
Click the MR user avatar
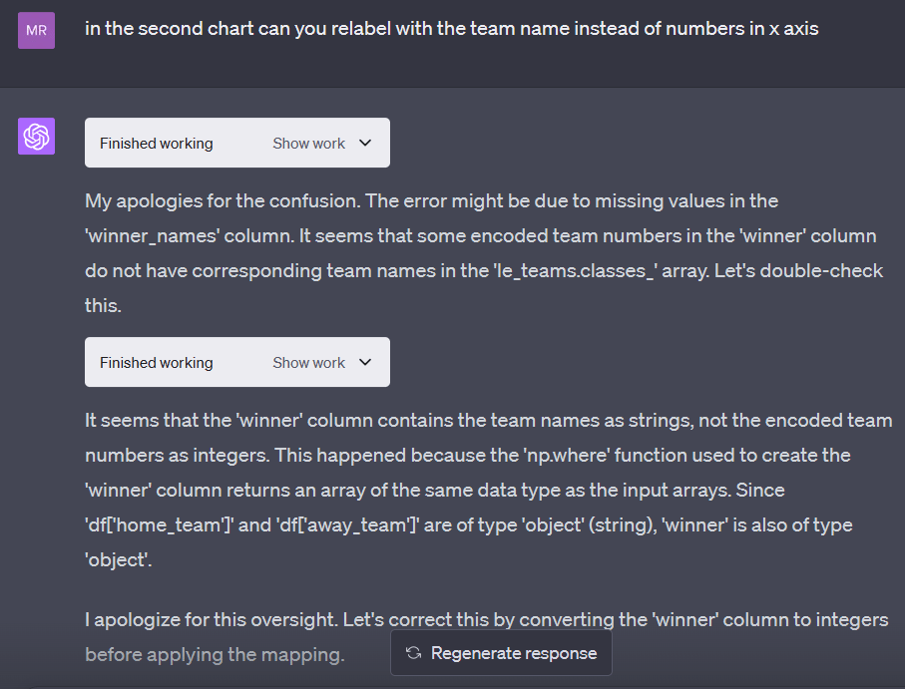tap(36, 30)
